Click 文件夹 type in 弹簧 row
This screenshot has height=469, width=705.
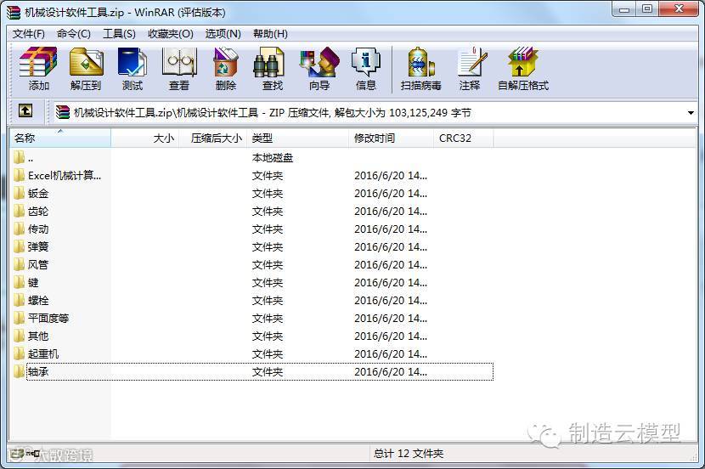point(268,247)
